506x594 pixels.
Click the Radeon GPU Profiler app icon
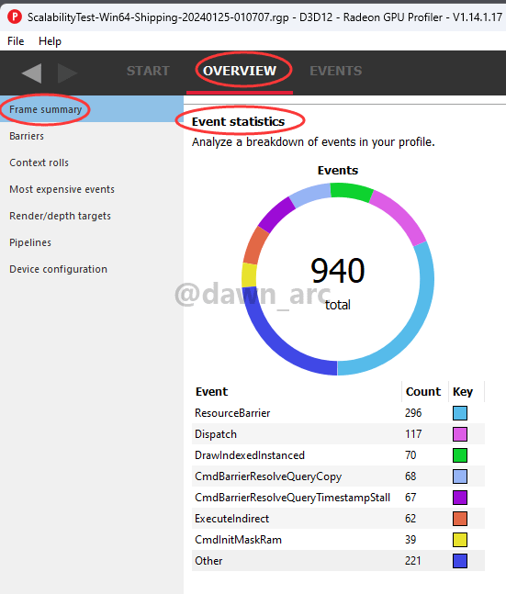15,17
